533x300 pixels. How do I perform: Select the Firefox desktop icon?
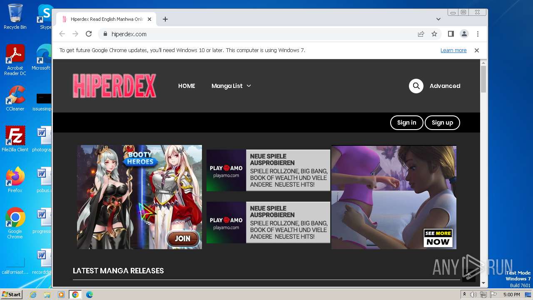click(x=15, y=180)
